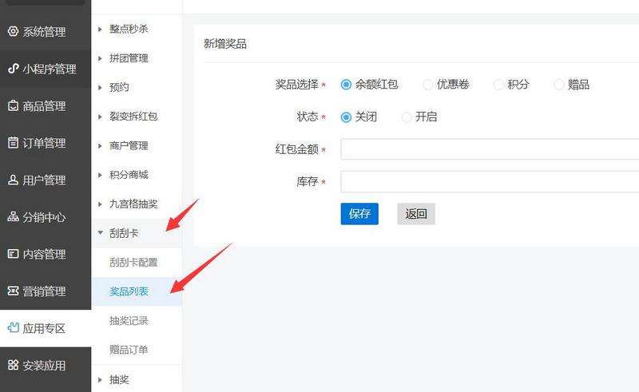
Task: Click the 返回 button
Action: [x=416, y=214]
